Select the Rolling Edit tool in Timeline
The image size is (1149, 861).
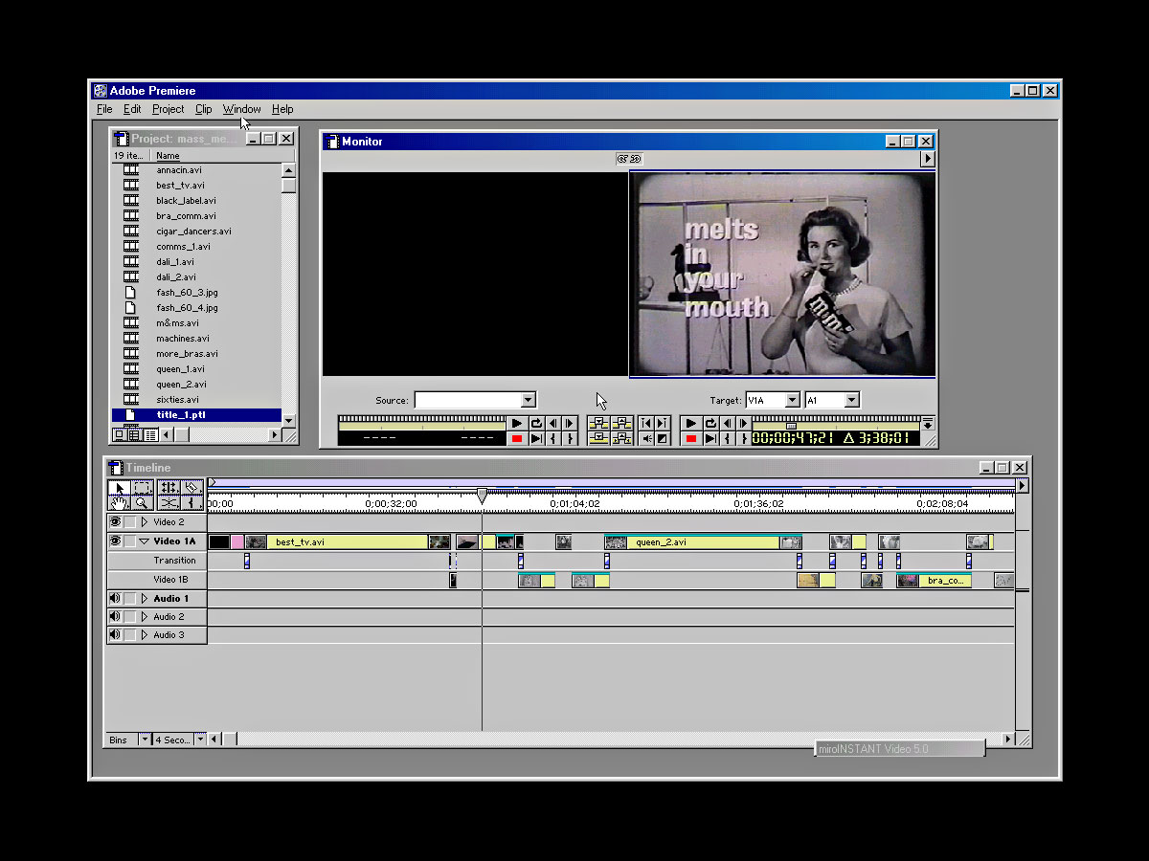tap(169, 488)
